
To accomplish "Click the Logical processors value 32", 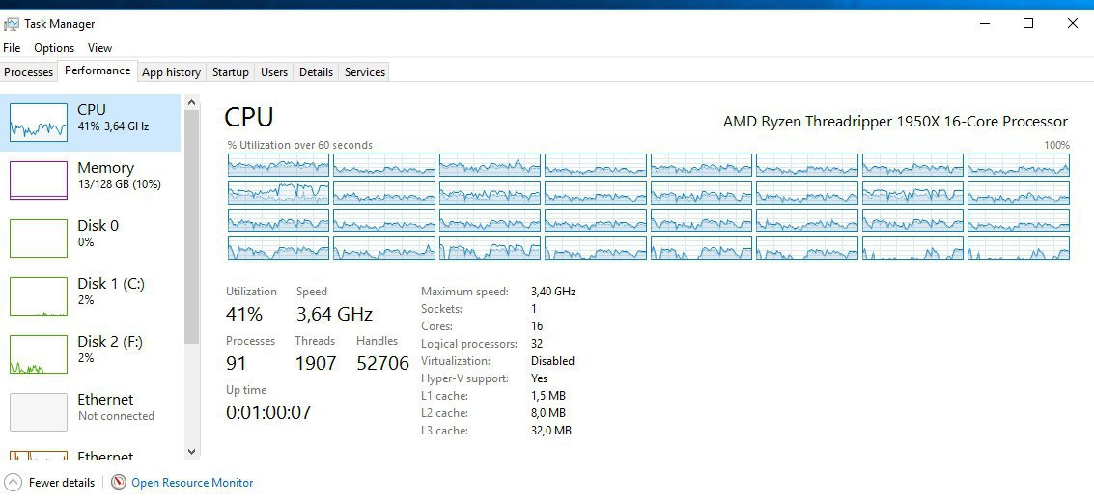I will (x=537, y=344).
